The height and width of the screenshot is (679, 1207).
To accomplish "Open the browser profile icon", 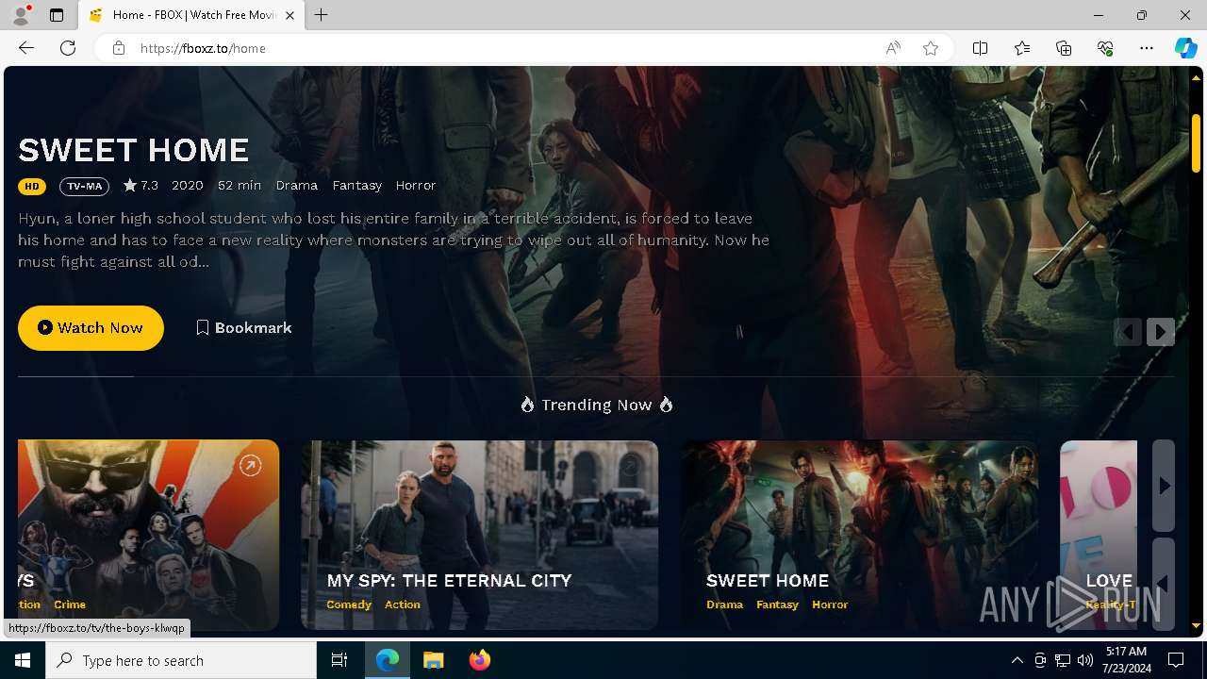I will point(21,15).
